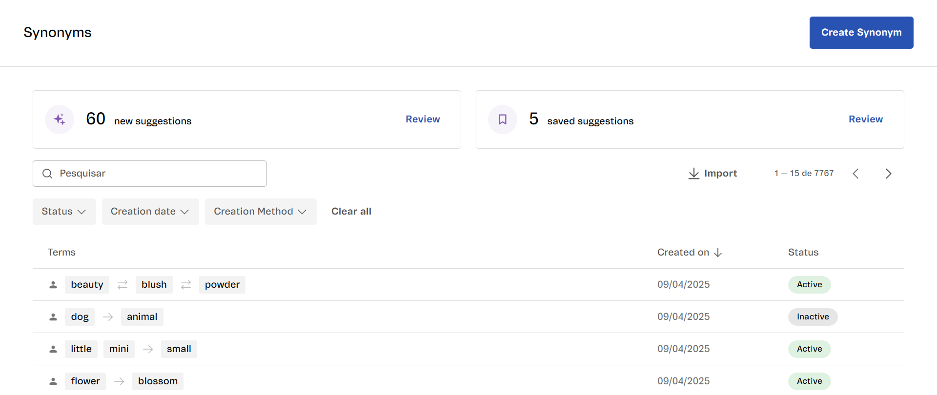
Task: Go to the next page with right chevron
Action: click(888, 174)
